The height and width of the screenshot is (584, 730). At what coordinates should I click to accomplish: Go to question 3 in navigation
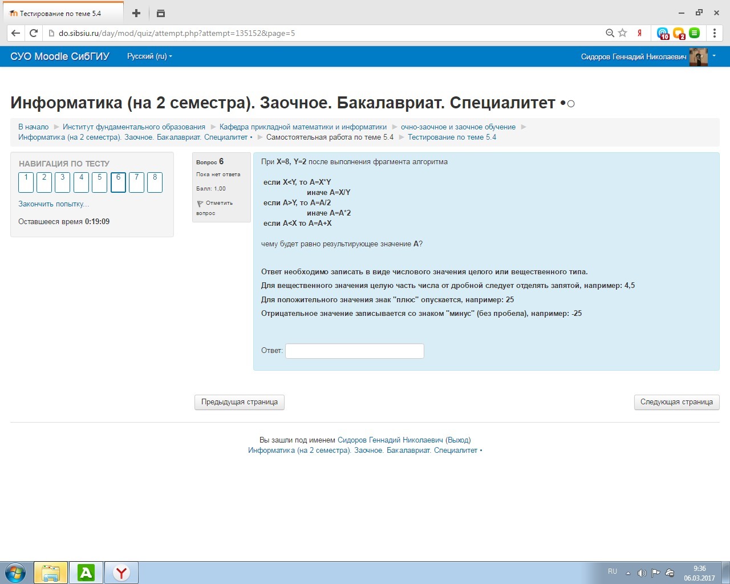pos(63,182)
